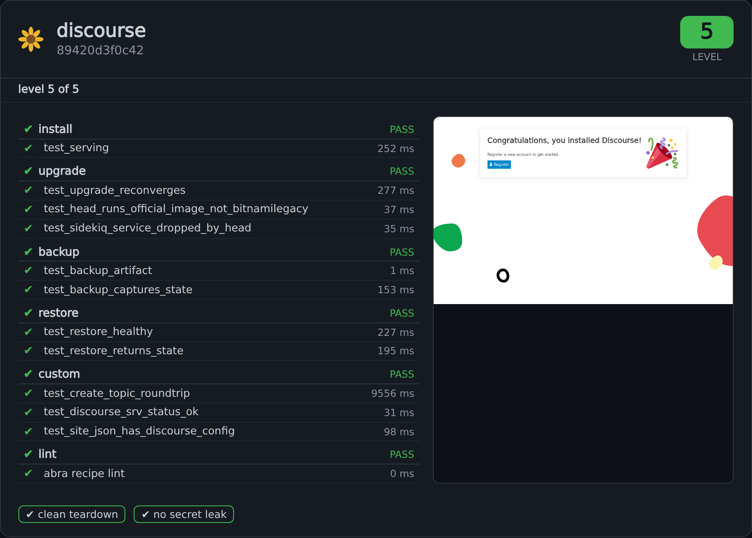Select the checkmark beside the backup section

(x=28, y=252)
